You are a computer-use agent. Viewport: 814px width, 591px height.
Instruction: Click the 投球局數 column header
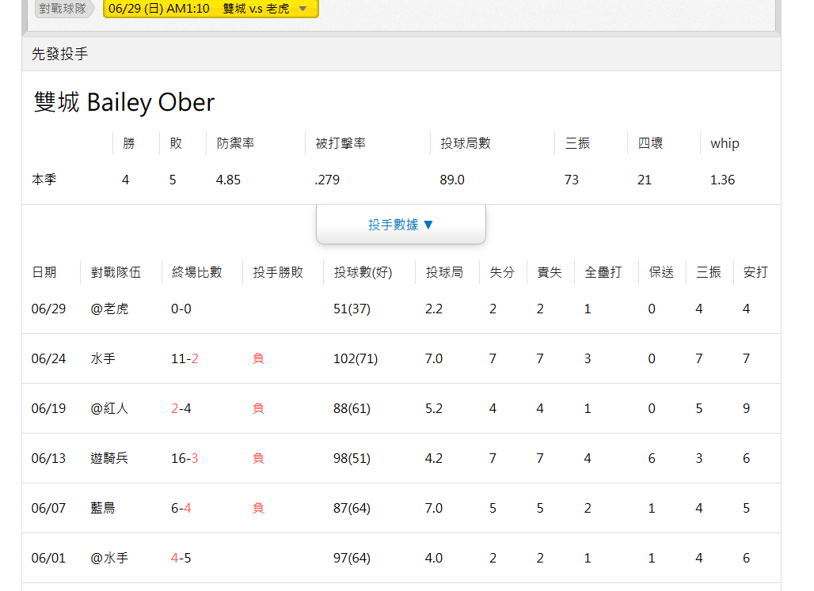[466, 143]
